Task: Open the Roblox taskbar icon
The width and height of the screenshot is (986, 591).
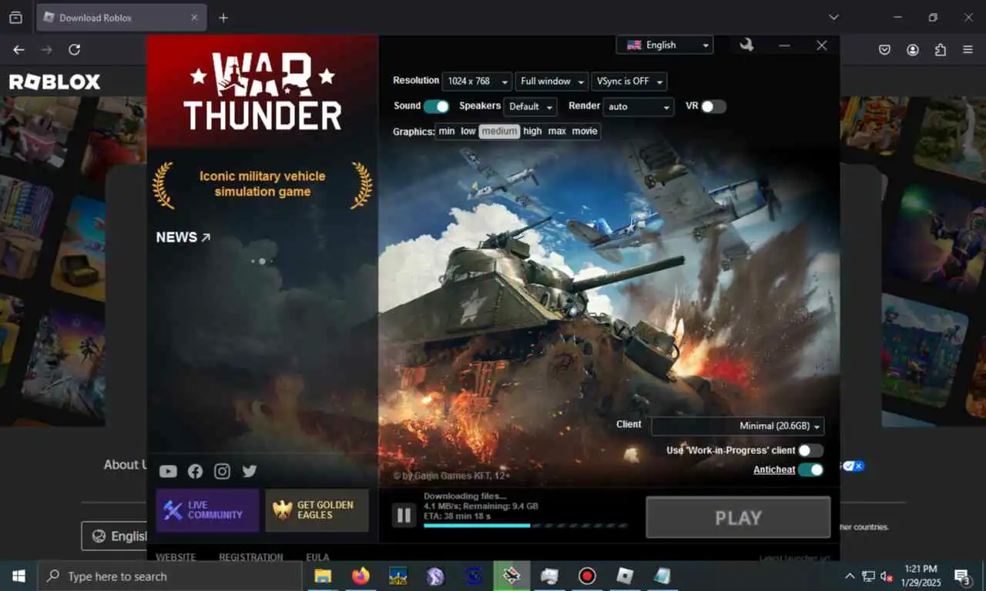Action: point(625,576)
